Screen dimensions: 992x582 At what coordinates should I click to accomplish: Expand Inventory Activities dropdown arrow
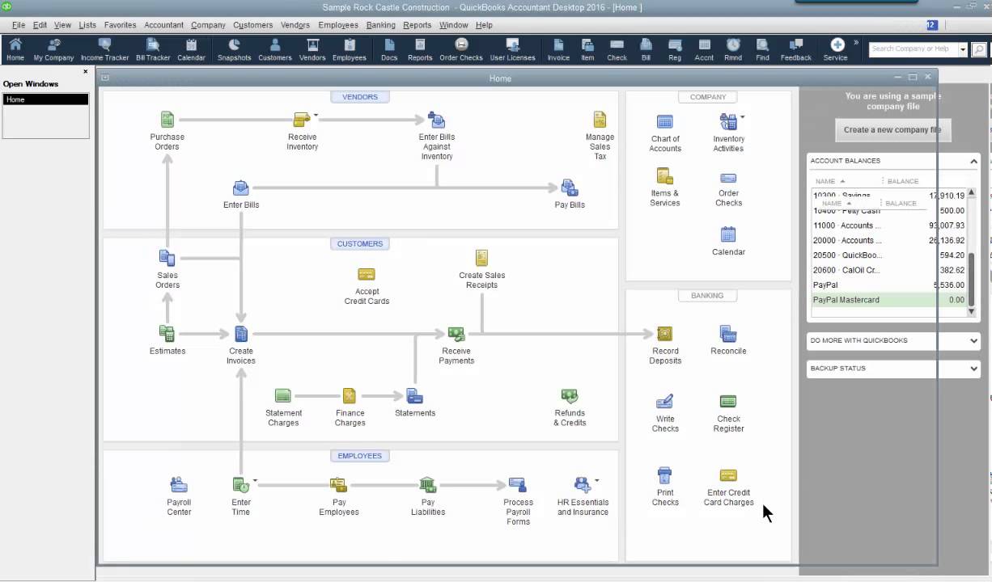click(743, 117)
